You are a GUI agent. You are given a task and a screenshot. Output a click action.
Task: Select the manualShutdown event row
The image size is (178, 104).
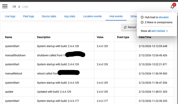15,55
